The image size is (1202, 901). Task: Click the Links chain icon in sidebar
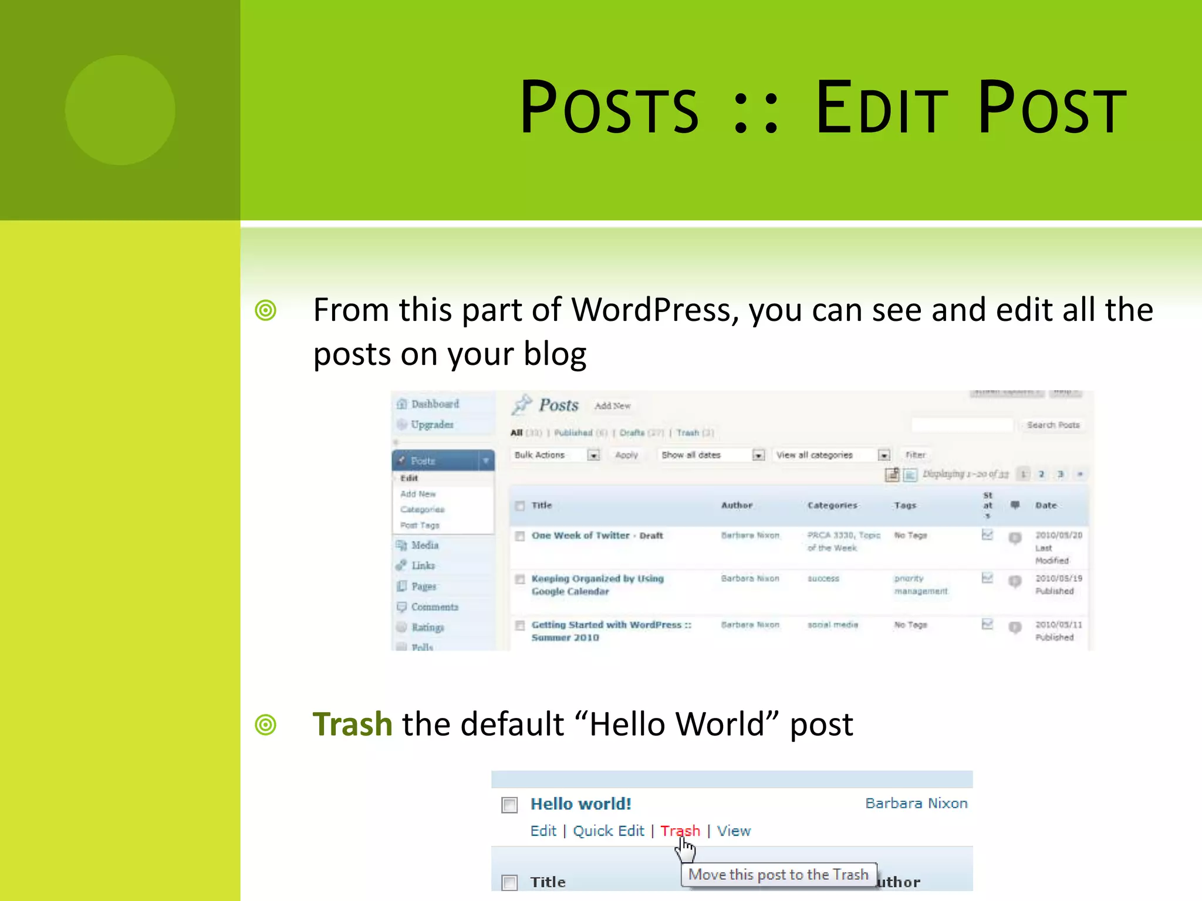[x=401, y=565]
